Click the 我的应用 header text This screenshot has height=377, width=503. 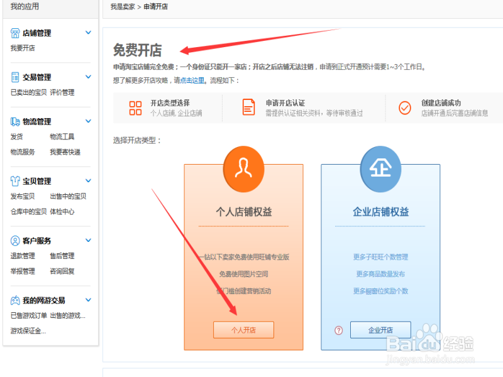[25, 6]
